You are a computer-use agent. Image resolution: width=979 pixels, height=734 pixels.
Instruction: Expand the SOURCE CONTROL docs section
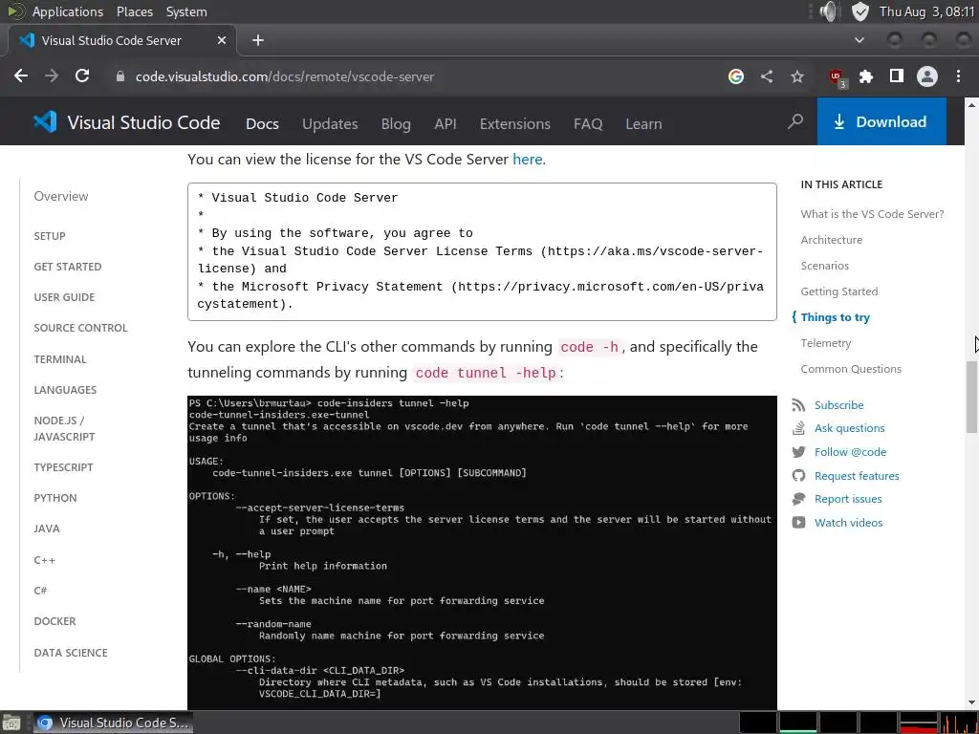(80, 328)
